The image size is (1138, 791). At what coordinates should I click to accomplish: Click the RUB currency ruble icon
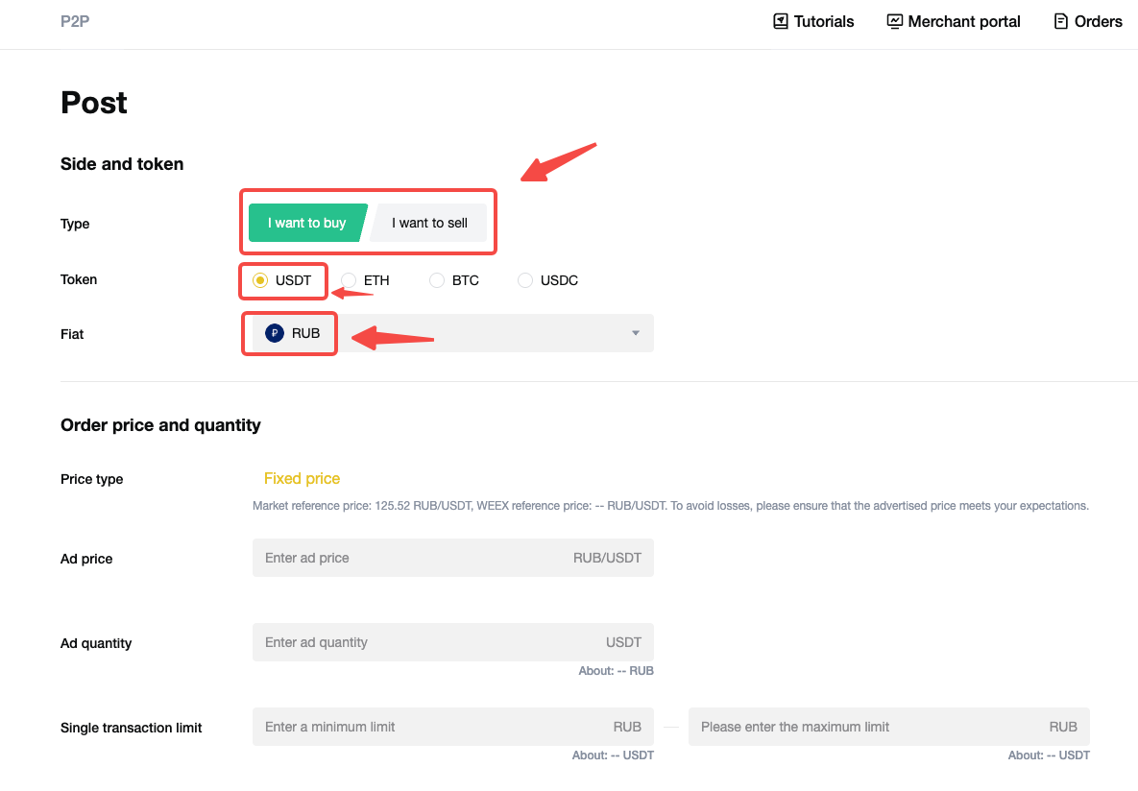point(275,333)
